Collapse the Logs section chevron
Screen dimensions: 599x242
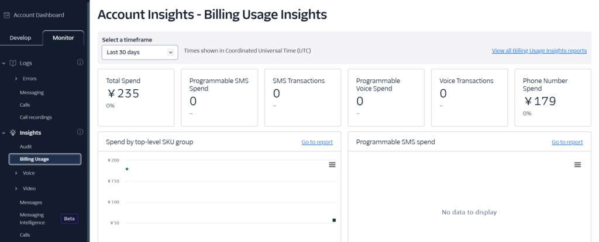(4, 63)
